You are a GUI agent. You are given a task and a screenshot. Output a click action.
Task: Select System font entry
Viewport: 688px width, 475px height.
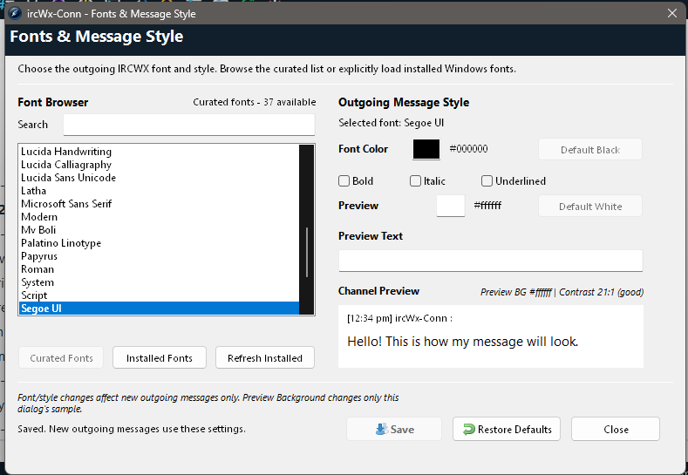[x=159, y=282]
